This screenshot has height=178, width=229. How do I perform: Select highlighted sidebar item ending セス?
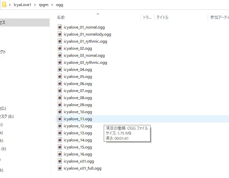coord(25,23)
